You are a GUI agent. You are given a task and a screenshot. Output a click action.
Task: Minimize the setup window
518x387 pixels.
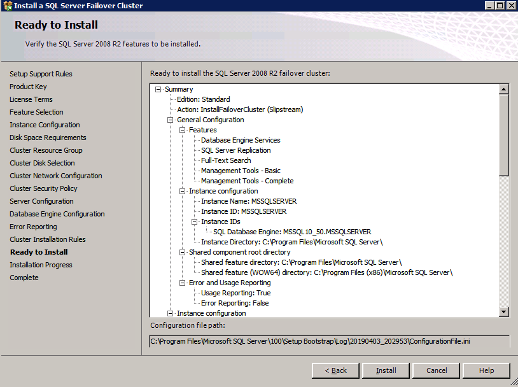click(490, 6)
